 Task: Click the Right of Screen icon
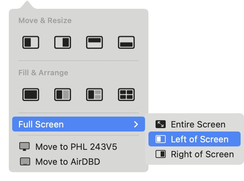click(x=160, y=154)
